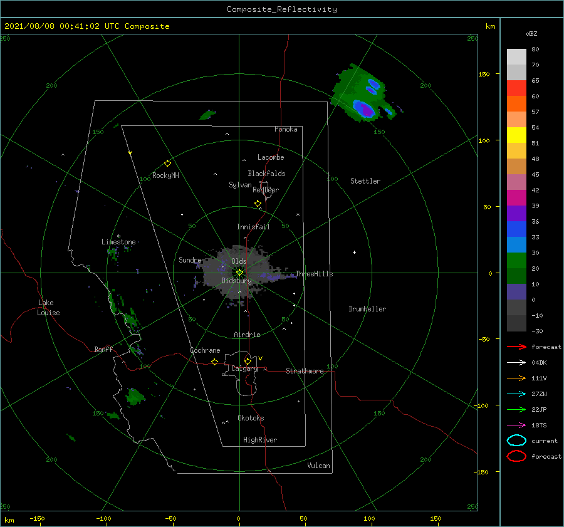564x527 pixels.
Task: Click the yellow diamond marker below Cochrane
Action: [x=214, y=362]
